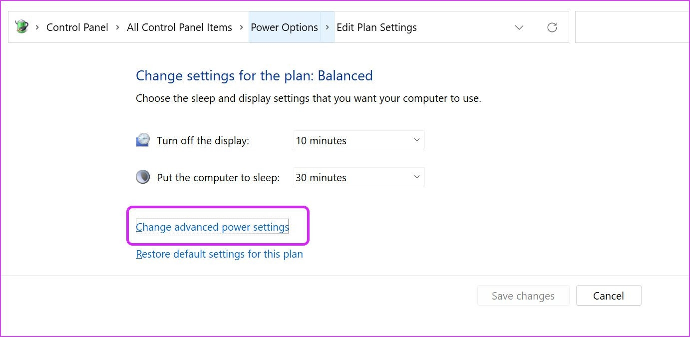Click Restore default settings for this plan
This screenshot has height=337, width=690.
click(x=219, y=254)
